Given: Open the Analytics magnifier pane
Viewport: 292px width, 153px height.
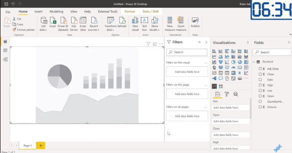Looking at the screenshot, I should (x=235, y=94).
